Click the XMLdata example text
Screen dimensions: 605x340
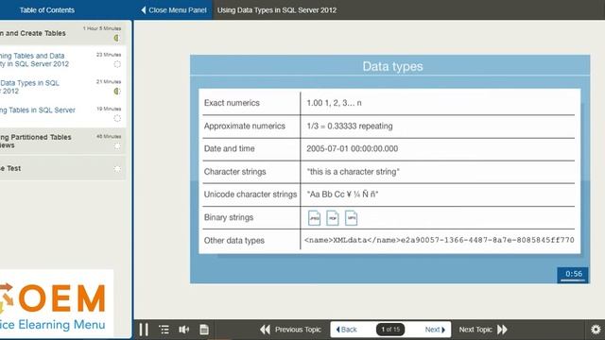pyautogui.click(x=440, y=240)
